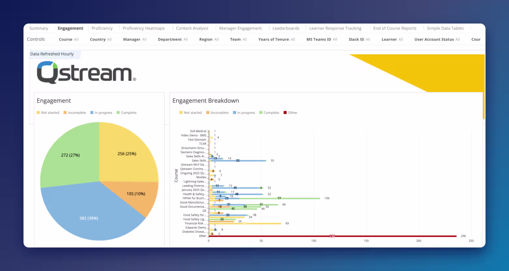
Task: Click Complete swatch in Engagement pie legend
Action: pos(118,113)
